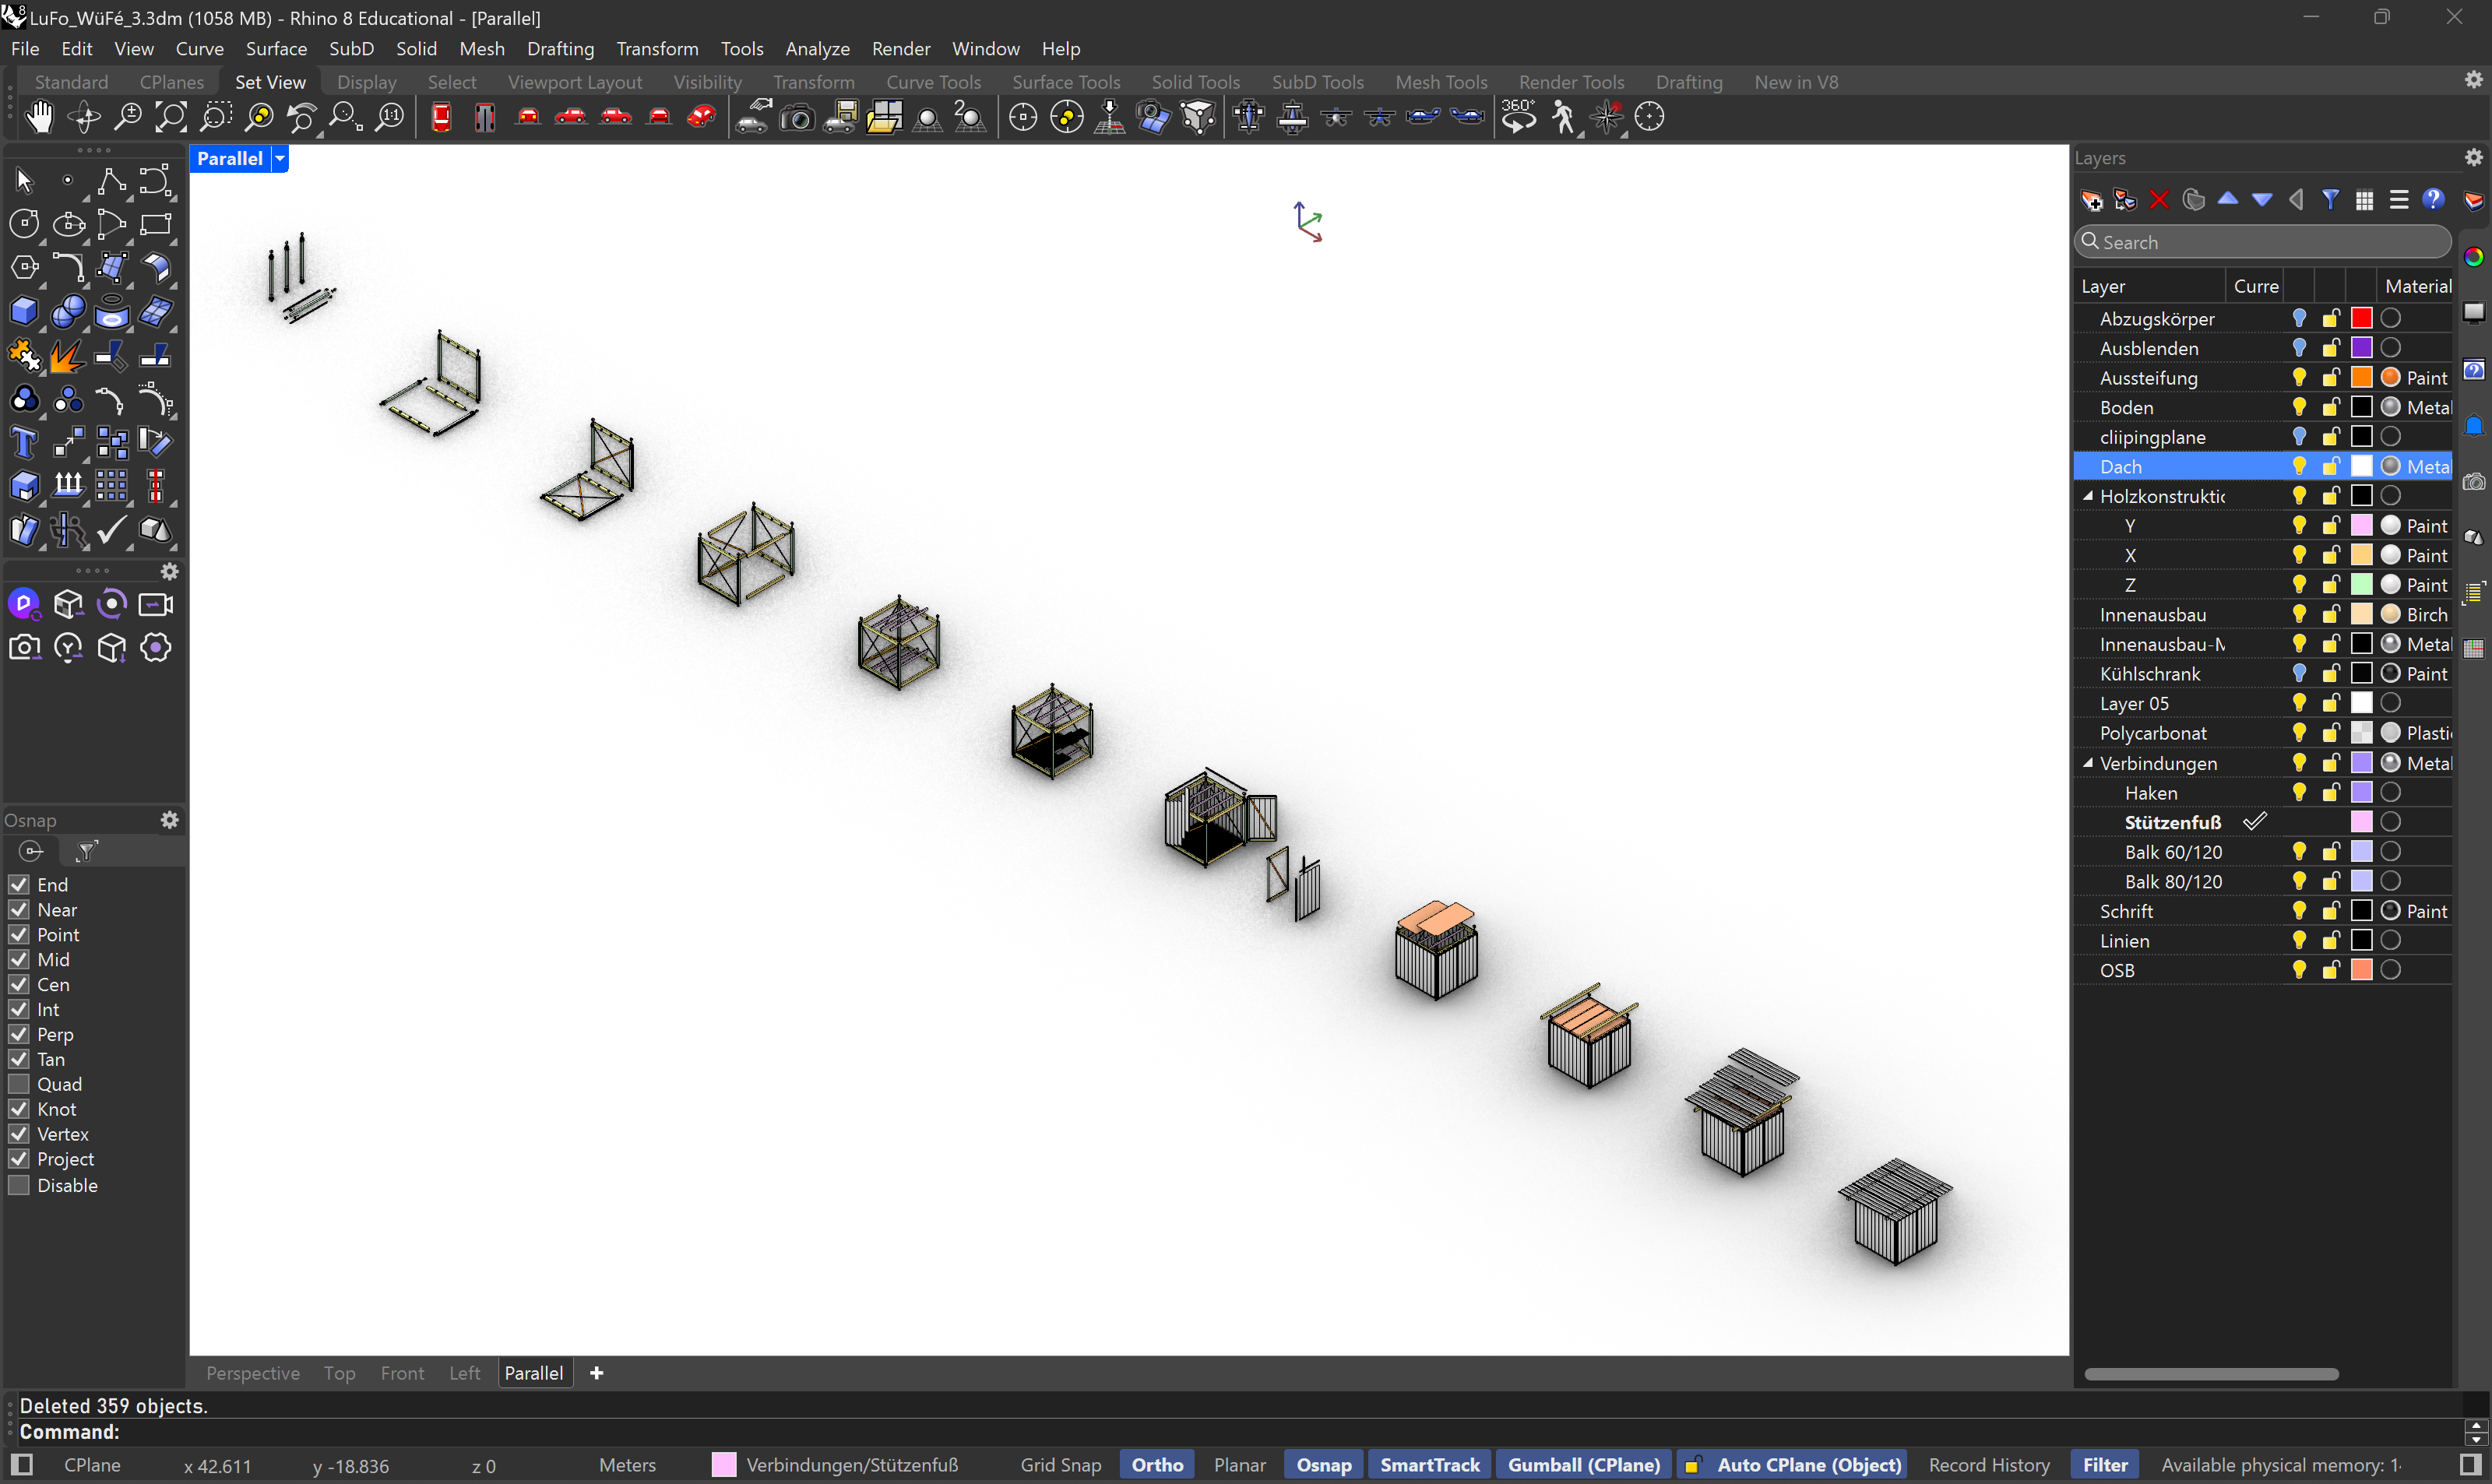The width and height of the screenshot is (2492, 1484).
Task: Select the Fillet curves tool
Action: tap(68, 268)
